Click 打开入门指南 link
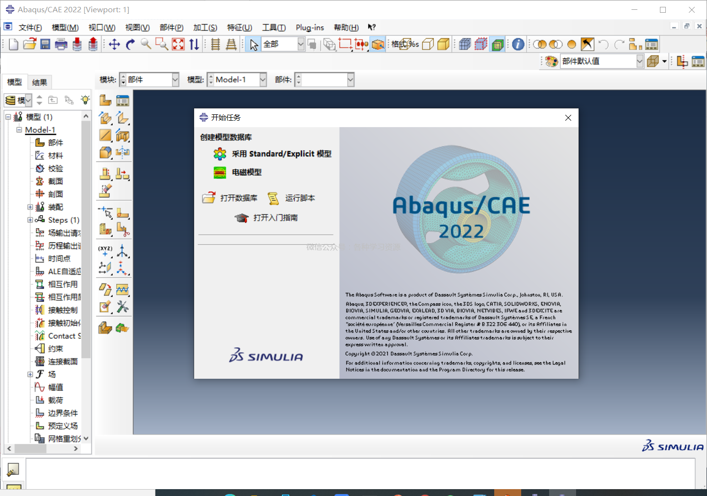Image resolution: width=707 pixels, height=496 pixels. [266, 218]
